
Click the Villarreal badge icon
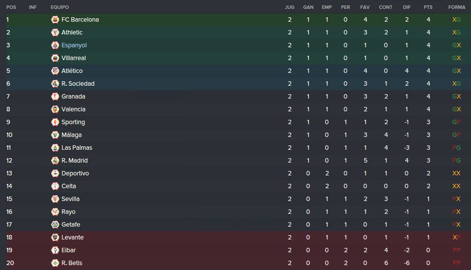coord(55,58)
